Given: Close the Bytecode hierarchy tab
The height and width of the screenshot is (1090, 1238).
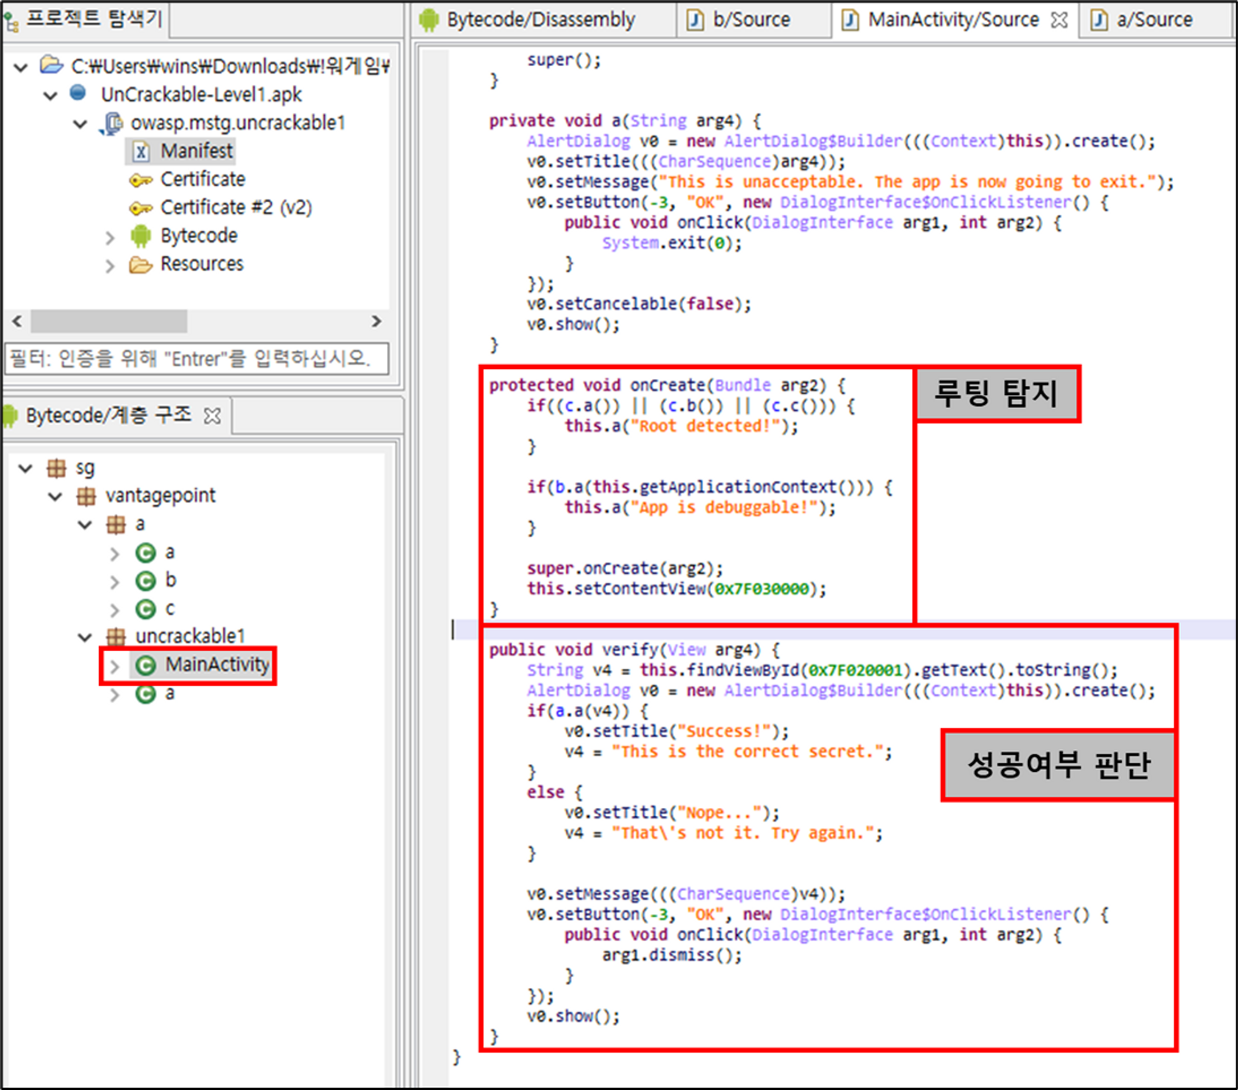Looking at the screenshot, I should 212,415.
